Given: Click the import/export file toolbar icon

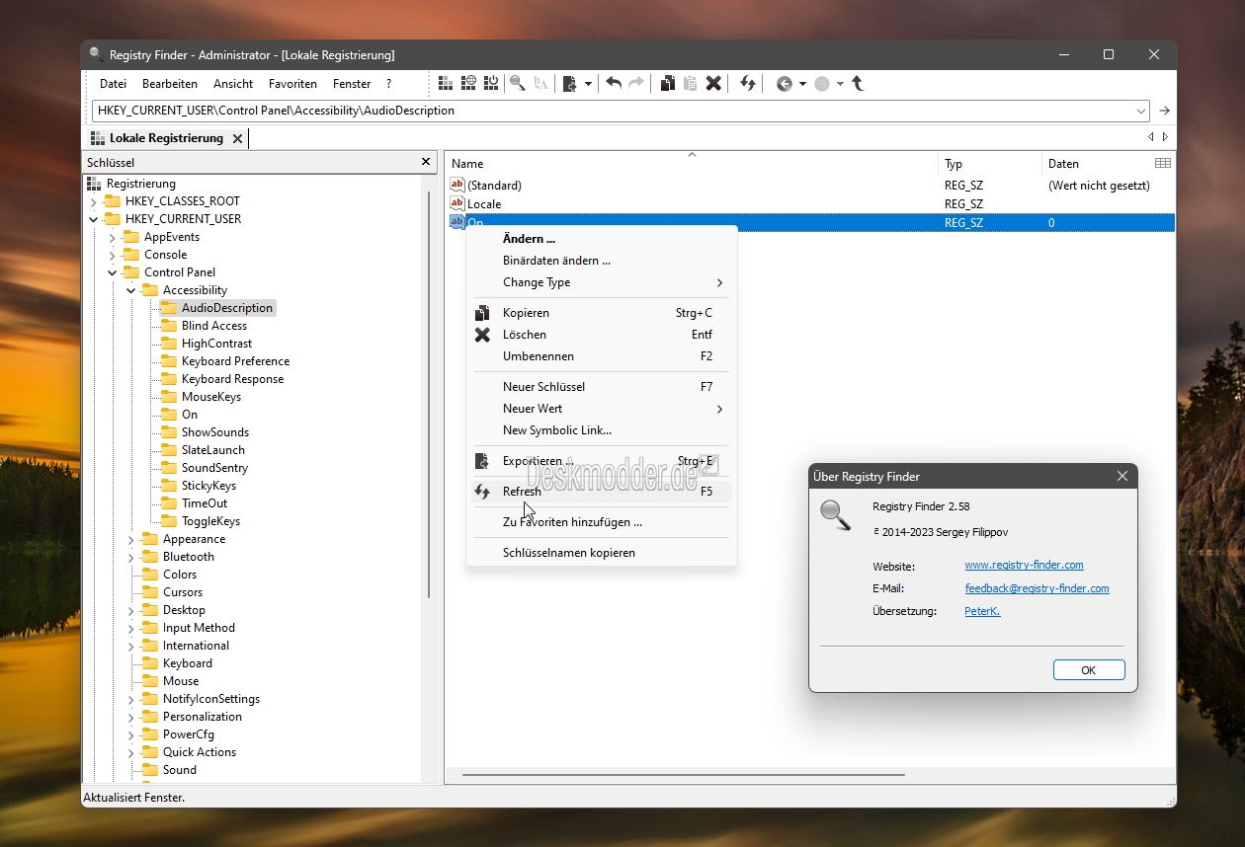Looking at the screenshot, I should point(570,84).
